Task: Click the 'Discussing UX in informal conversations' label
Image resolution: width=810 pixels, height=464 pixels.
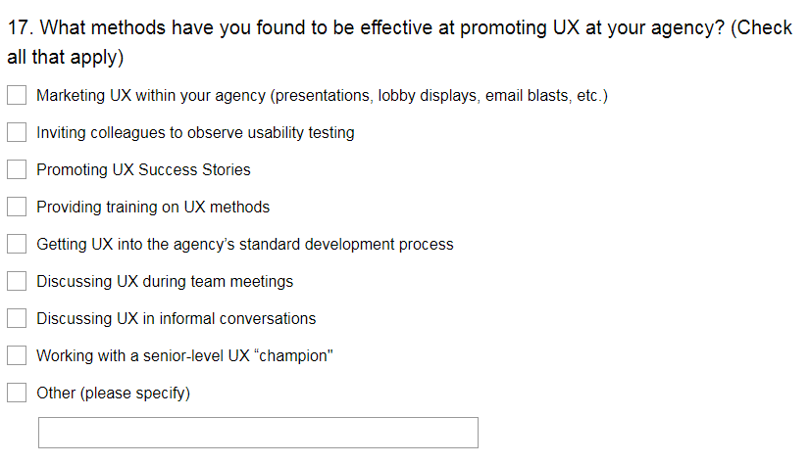Action: [x=177, y=318]
